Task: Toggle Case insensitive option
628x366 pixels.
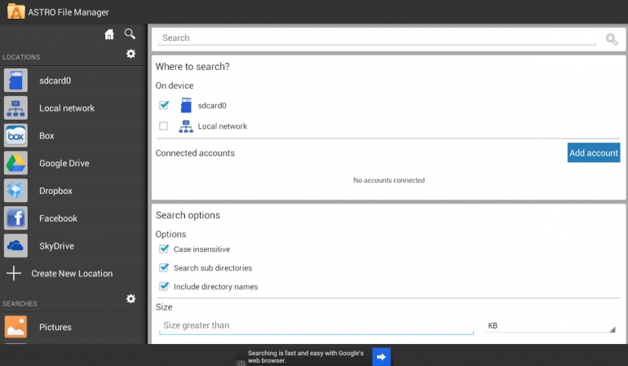Action: [164, 249]
